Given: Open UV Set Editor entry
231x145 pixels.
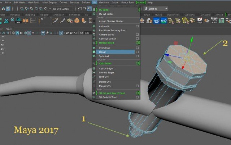Looking at the screenshot, I should (106, 14).
